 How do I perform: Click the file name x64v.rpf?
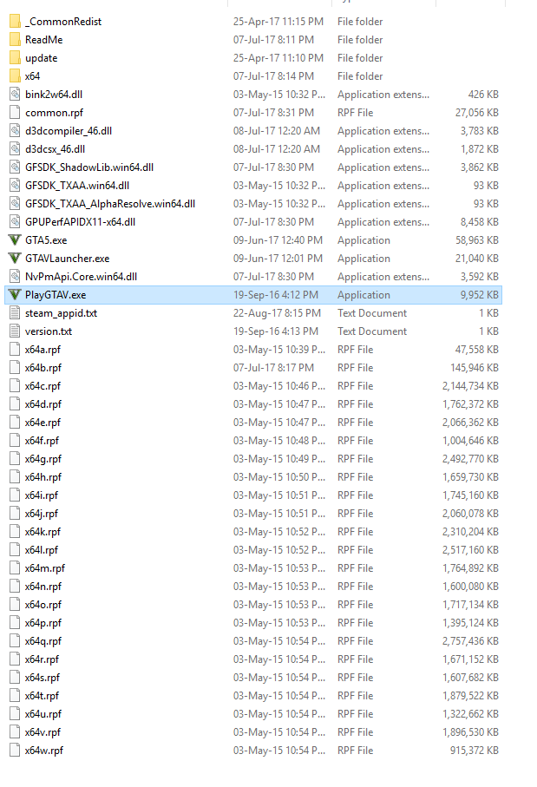coord(43,732)
